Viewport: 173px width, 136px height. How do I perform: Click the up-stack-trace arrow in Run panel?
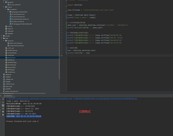click(x=3, y=99)
